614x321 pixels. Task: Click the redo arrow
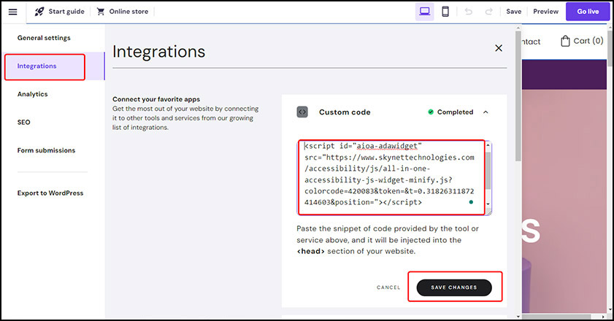[x=488, y=12]
